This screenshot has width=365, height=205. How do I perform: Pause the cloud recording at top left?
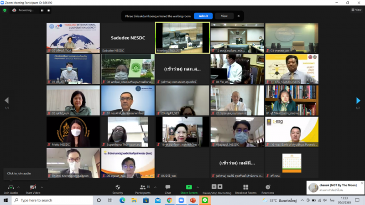click(x=42, y=10)
